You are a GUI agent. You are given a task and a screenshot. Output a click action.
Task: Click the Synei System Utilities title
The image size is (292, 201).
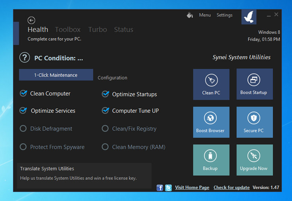pos(242,57)
